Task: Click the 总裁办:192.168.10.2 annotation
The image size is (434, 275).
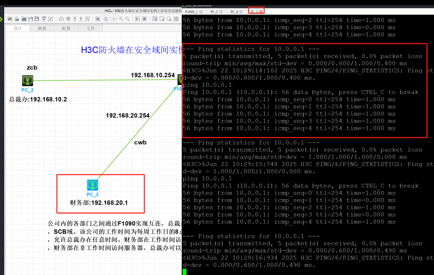Action: pos(38,99)
